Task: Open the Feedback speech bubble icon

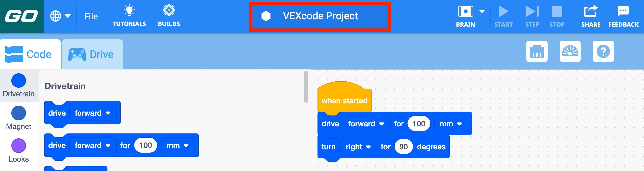Action: [623, 11]
